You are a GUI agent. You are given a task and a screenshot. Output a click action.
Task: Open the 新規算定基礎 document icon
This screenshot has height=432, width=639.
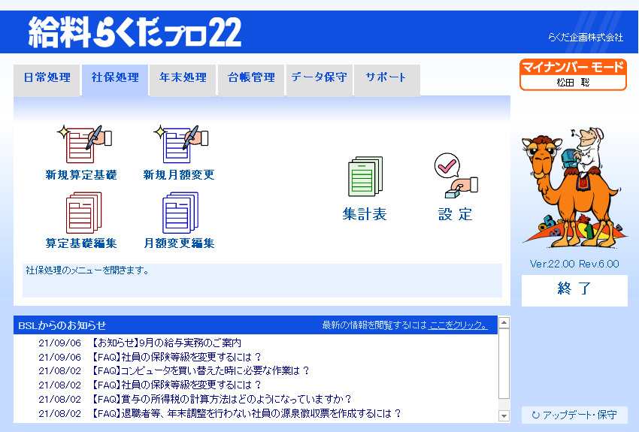84,144
